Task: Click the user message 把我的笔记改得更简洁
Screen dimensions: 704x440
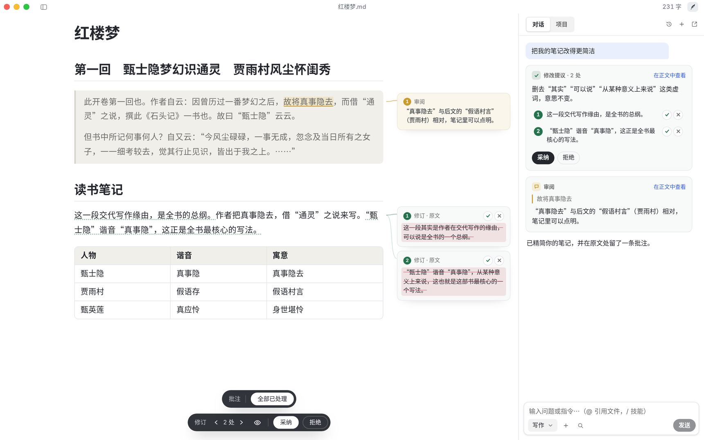Action: [597, 51]
